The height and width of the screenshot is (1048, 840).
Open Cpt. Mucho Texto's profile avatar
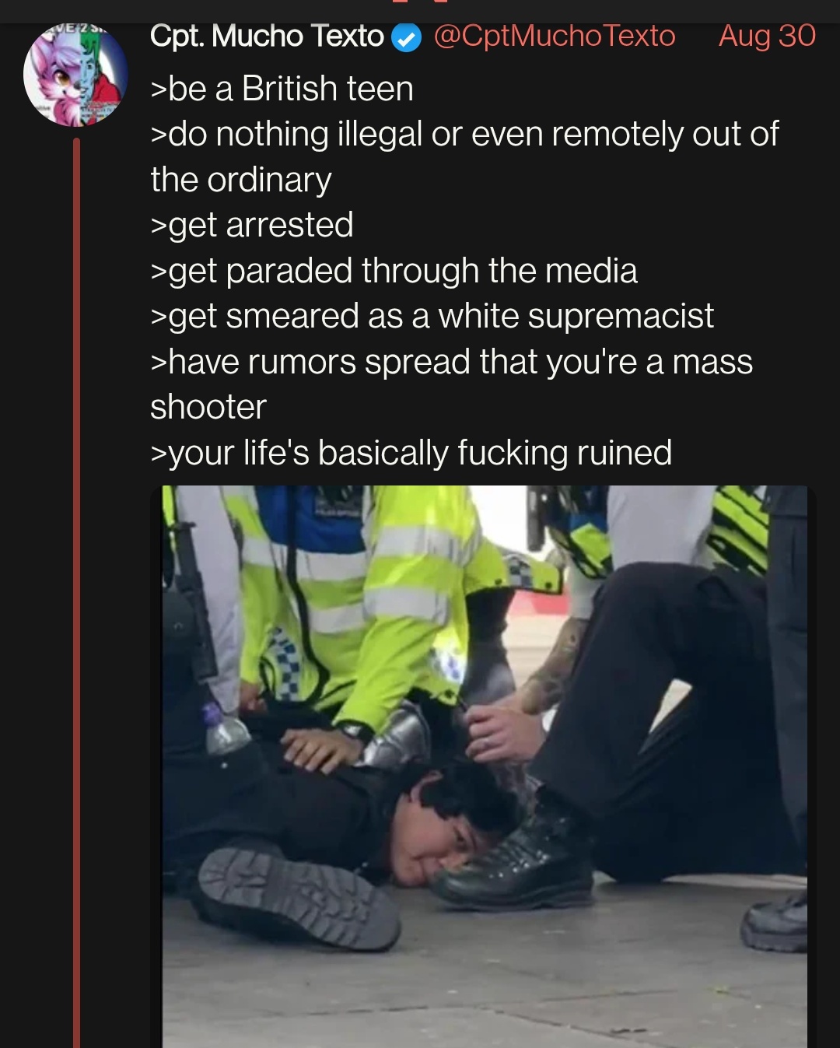pyautogui.click(x=75, y=75)
